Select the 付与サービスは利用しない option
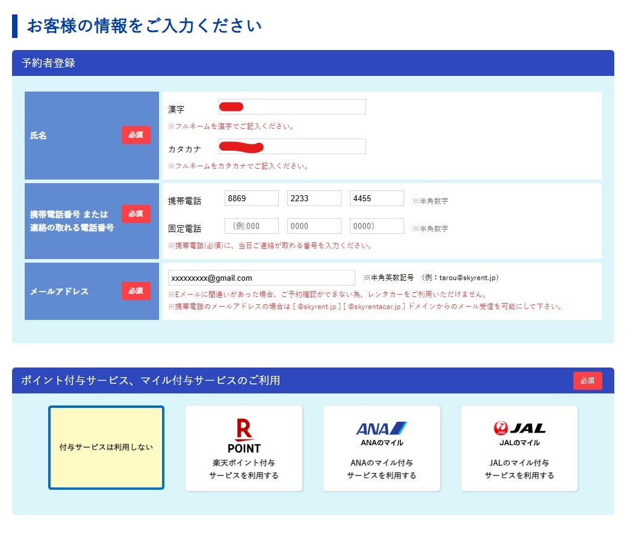Image resolution: width=636 pixels, height=535 pixels. point(106,447)
